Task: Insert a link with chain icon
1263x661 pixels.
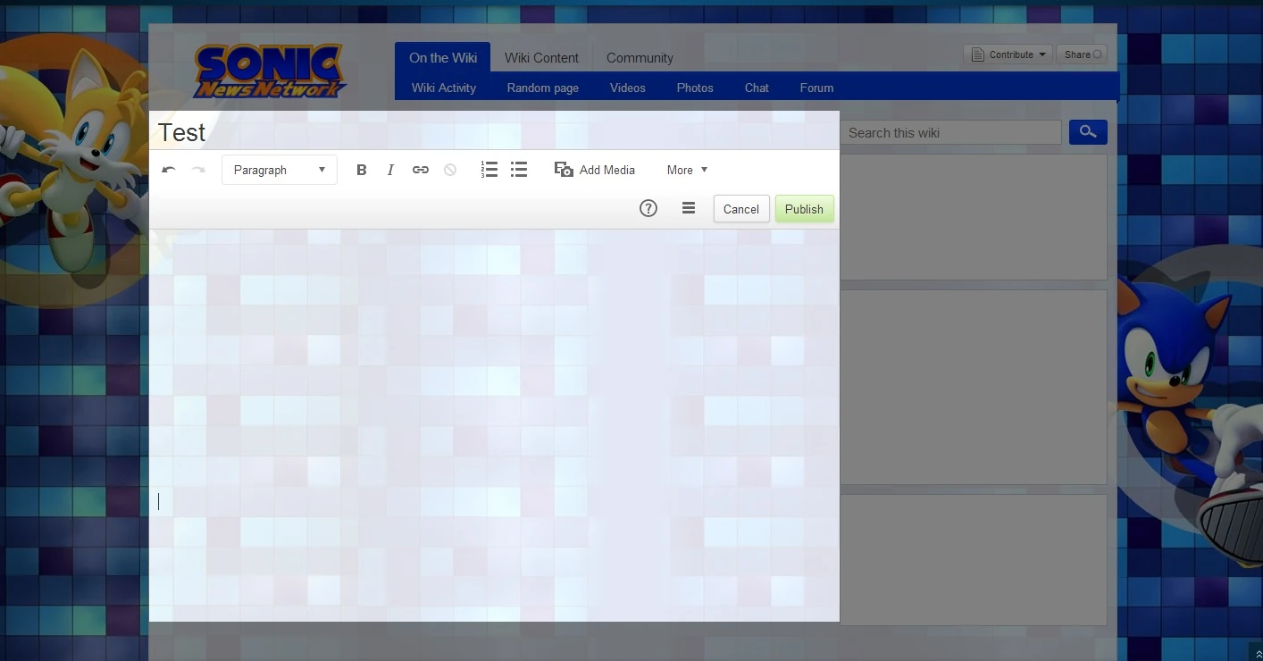Action: pos(421,170)
